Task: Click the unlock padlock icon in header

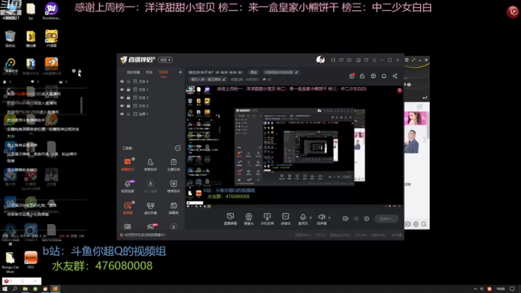Action: [x=362, y=76]
